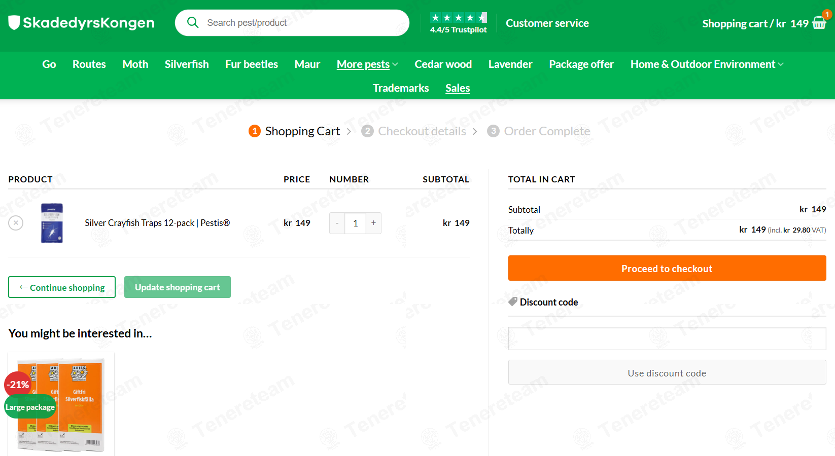The width and height of the screenshot is (835, 456).
Task: Decrease quantity with minus button
Action: [337, 223]
